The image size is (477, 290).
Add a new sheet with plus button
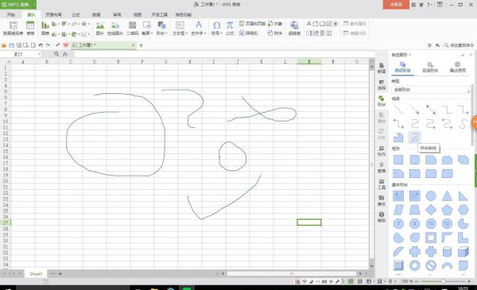click(x=60, y=274)
